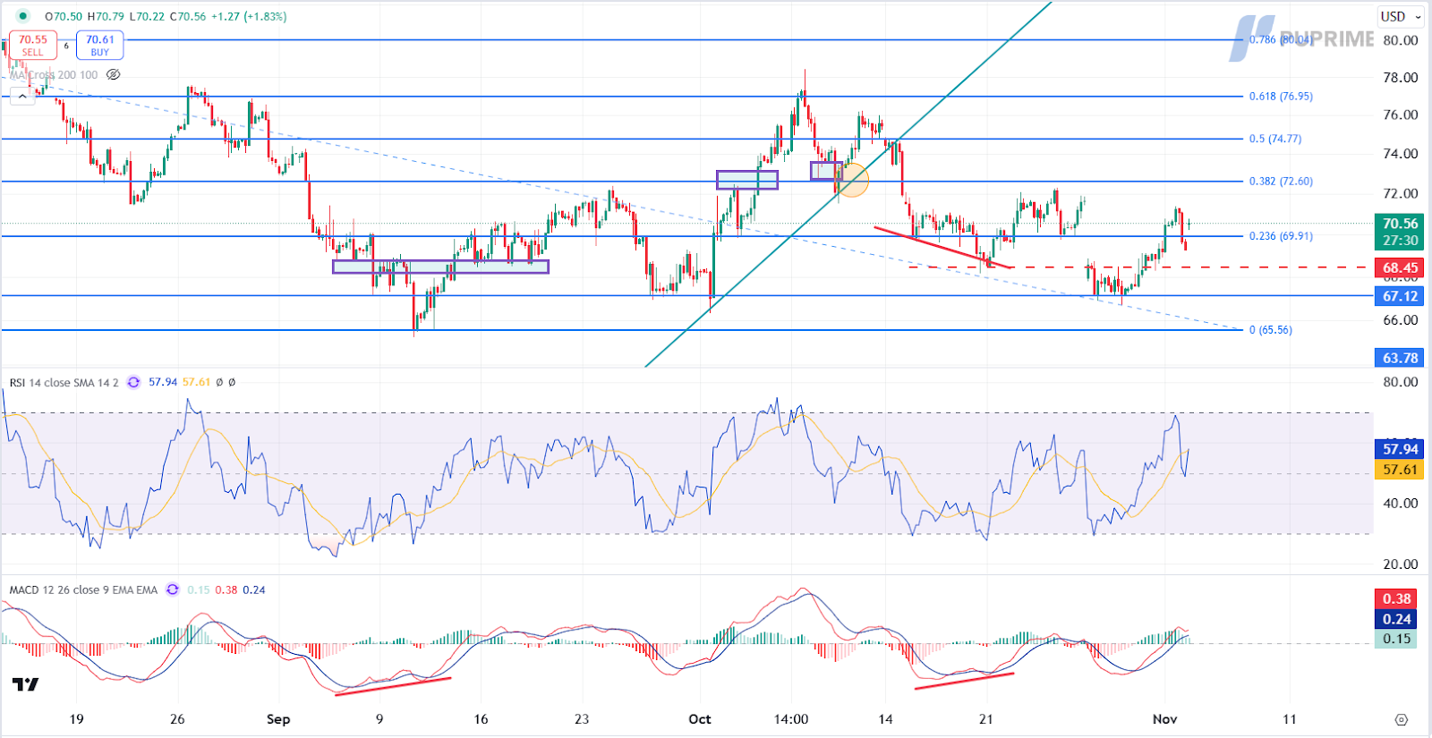This screenshot has width=1432, height=738.
Task: Click the green market status dot
Action: [x=23, y=16]
